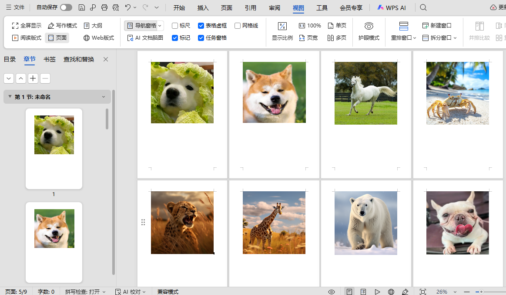Open WPS AI assistant
The width and height of the screenshot is (506, 295).
tap(392, 8)
